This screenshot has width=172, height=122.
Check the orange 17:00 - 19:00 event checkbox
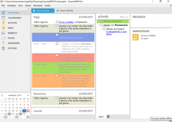(x=57, y=76)
